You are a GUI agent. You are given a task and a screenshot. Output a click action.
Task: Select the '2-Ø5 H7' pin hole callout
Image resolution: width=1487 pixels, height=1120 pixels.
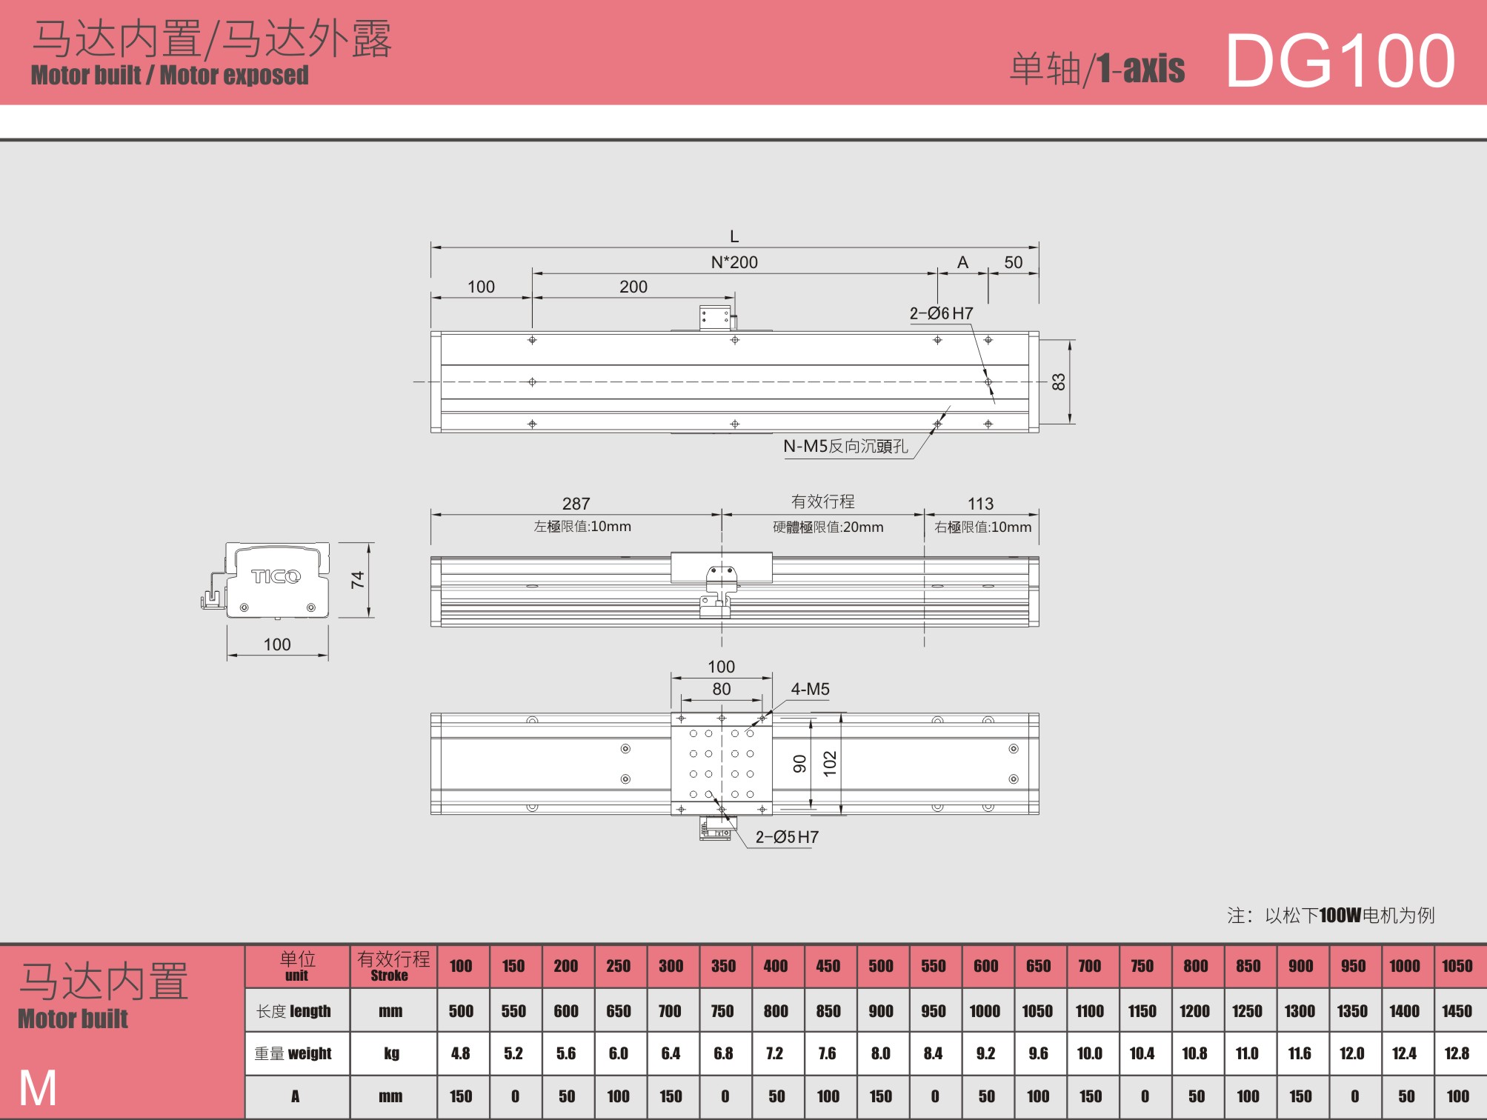pyautogui.click(x=787, y=837)
